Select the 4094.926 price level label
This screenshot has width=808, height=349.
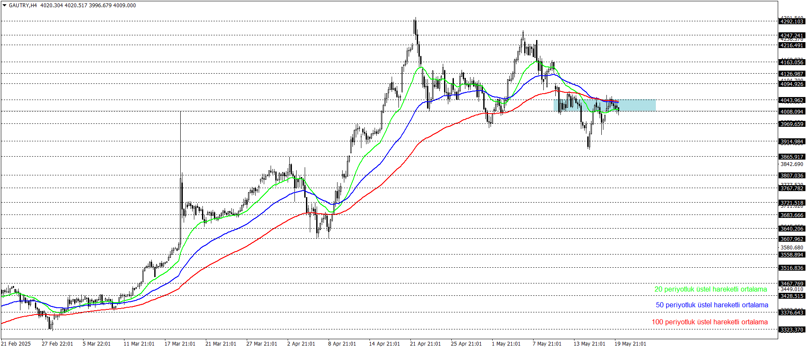[x=792, y=84]
